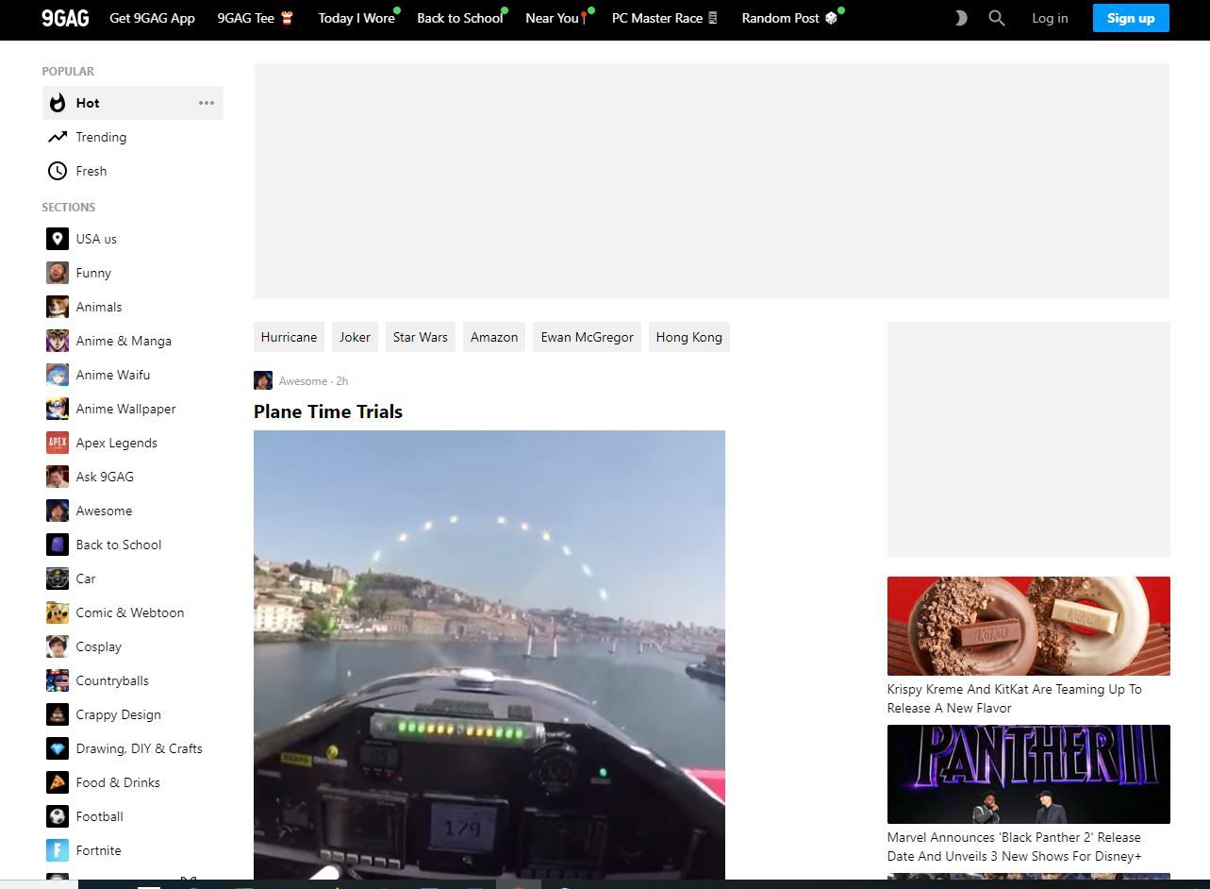Open Funny section avatar icon

[x=58, y=273]
